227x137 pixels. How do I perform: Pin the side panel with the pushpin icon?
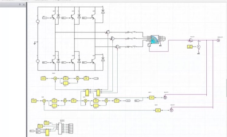(x=20, y=5)
